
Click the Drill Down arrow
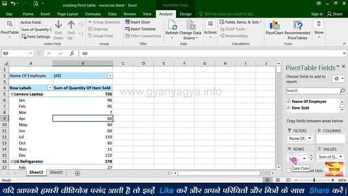pos(58,30)
